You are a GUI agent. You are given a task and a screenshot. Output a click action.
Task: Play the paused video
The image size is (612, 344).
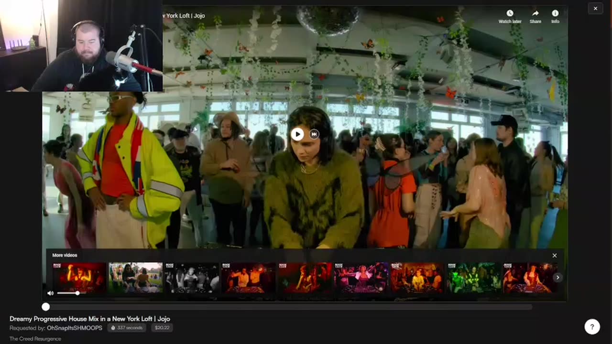coord(297,134)
